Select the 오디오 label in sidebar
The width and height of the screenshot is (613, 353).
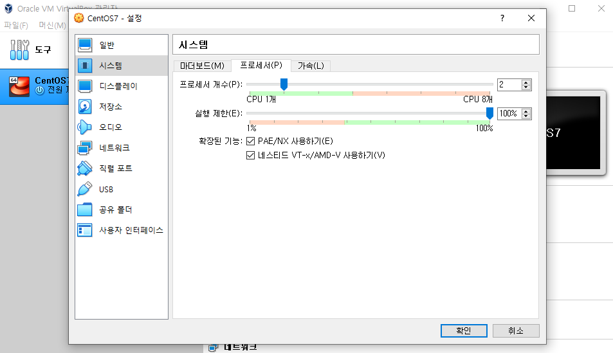coord(111,127)
